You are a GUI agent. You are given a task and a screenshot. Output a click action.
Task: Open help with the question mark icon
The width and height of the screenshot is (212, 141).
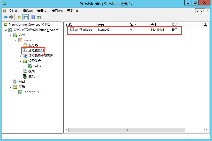(33, 17)
